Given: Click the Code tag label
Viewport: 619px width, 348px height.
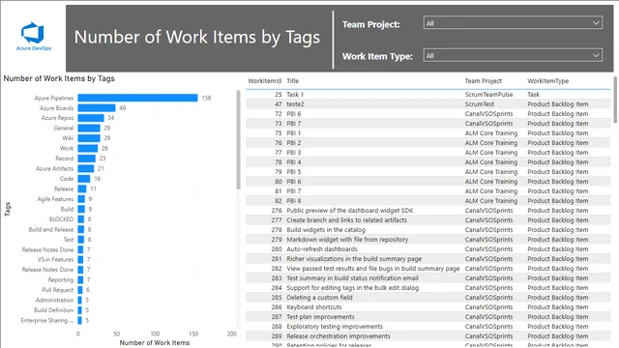Looking at the screenshot, I should pyautogui.click(x=67, y=179).
